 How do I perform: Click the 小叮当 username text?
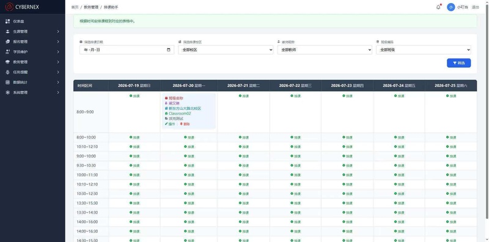point(463,7)
